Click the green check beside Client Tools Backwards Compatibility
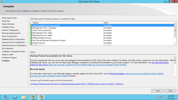The width and height of the screenshot is (178, 100). click(31, 25)
